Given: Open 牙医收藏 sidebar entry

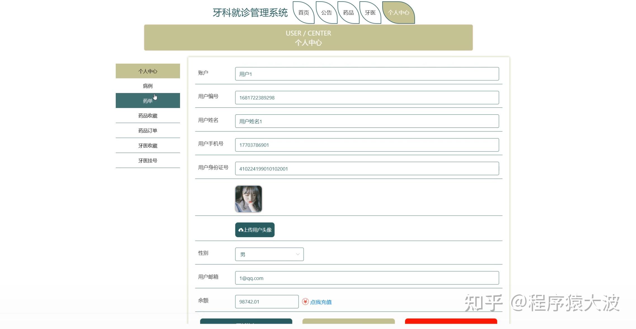Looking at the screenshot, I should (x=148, y=146).
